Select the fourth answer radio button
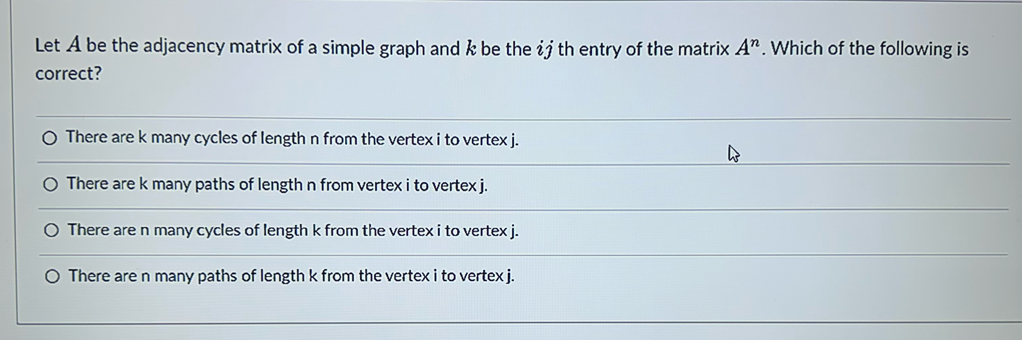 pos(53,276)
